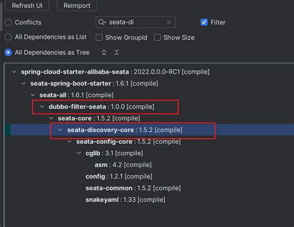Select All Dependencies as Tree option

[x=8, y=53]
